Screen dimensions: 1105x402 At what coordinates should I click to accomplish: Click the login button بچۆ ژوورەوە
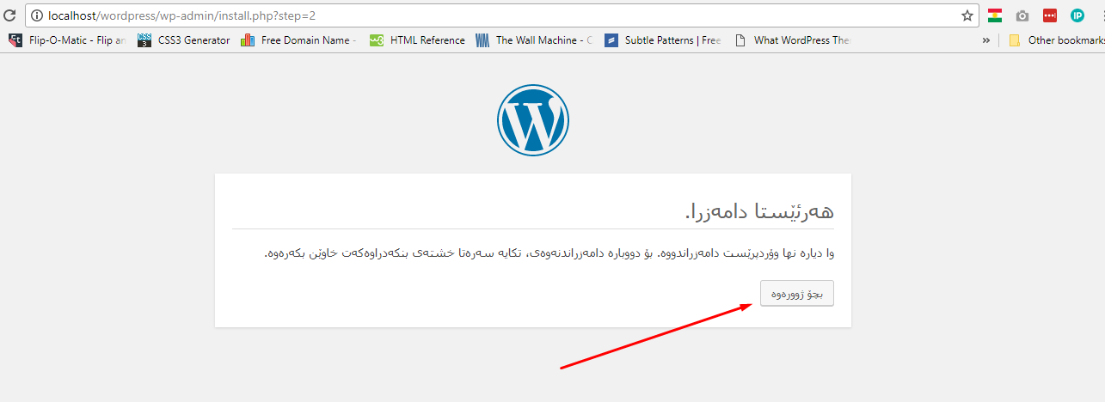[796, 294]
